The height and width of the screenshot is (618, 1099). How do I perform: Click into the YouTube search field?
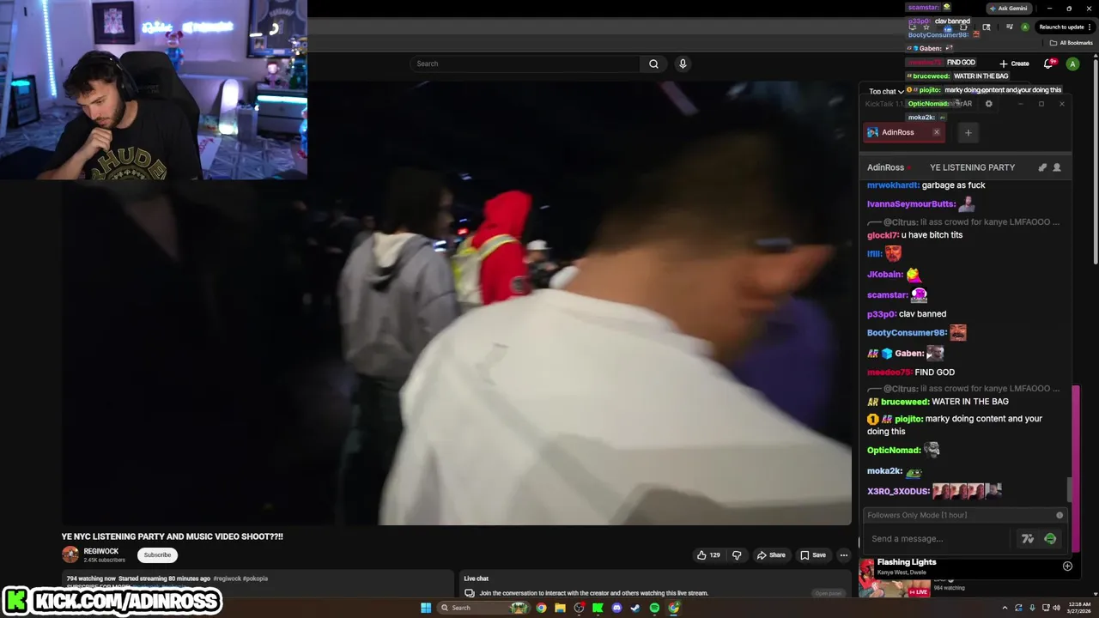click(525, 64)
